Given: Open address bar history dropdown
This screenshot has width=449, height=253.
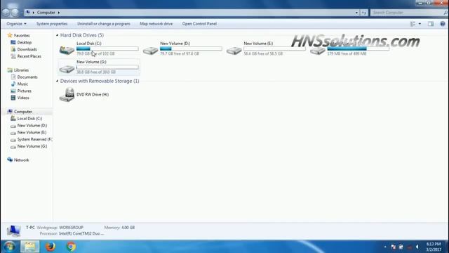Looking at the screenshot, I should (x=356, y=13).
